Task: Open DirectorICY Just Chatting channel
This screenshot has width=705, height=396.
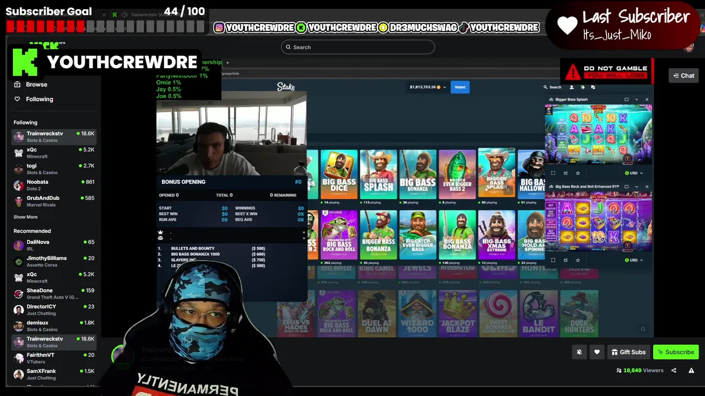Action: click(54, 310)
